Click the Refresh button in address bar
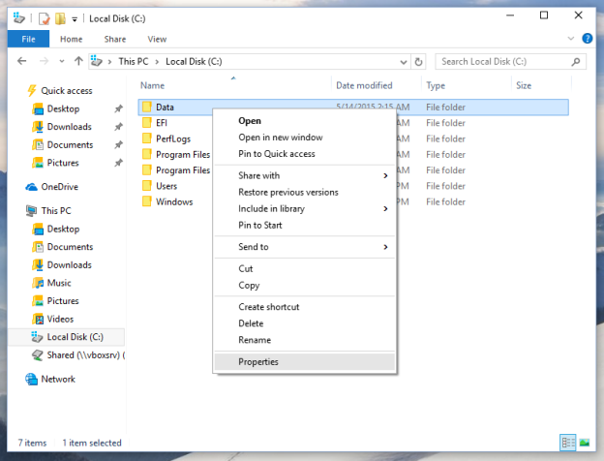The width and height of the screenshot is (604, 461). [418, 61]
